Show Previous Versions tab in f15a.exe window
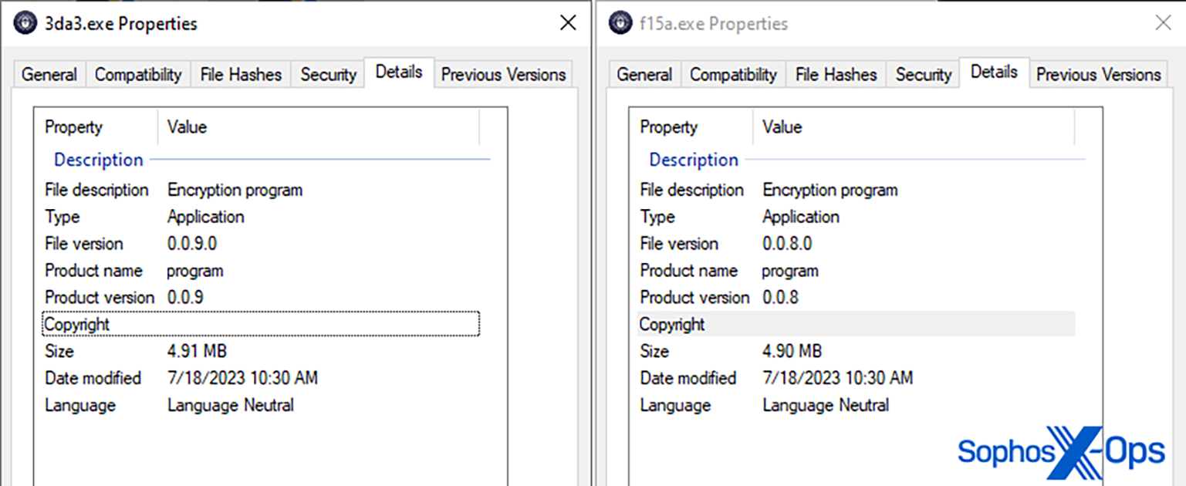Image resolution: width=1186 pixels, height=486 pixels. [x=1099, y=75]
